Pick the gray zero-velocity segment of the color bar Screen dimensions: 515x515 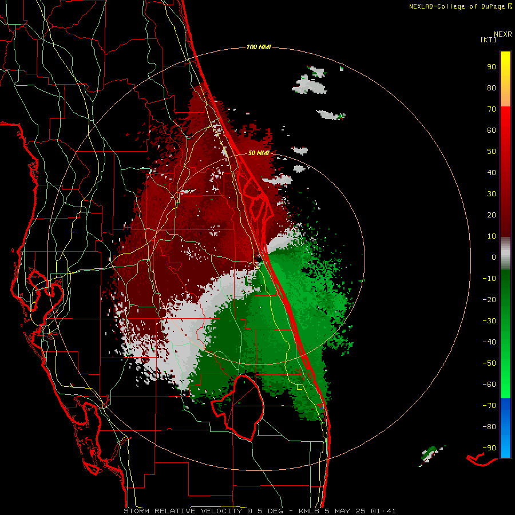click(505, 253)
